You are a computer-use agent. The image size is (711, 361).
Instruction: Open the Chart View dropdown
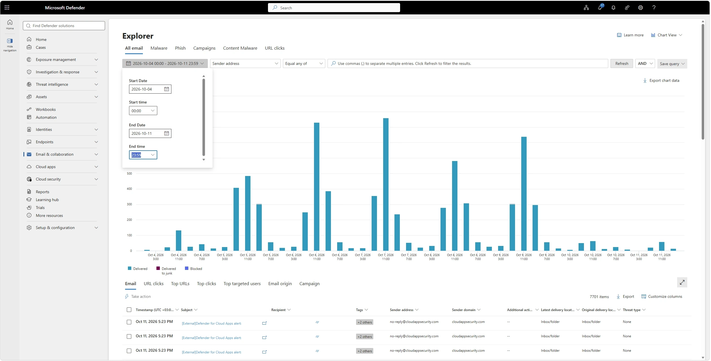click(x=667, y=35)
